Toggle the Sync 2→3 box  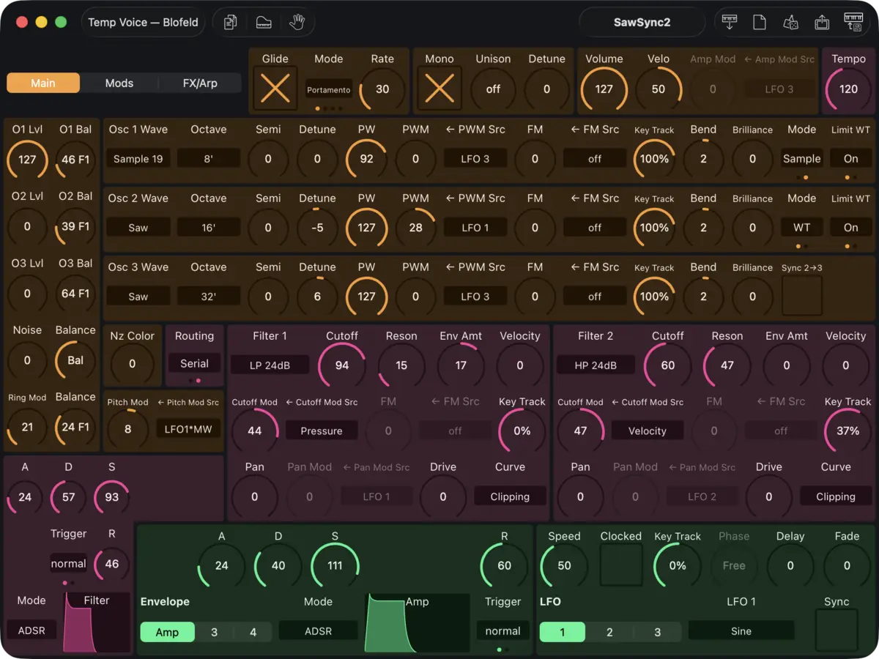click(x=802, y=296)
